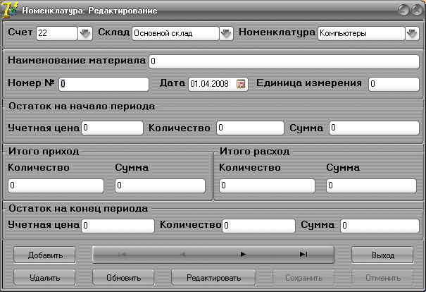Go to next record arrow
The image size is (426, 292).
(243, 255)
